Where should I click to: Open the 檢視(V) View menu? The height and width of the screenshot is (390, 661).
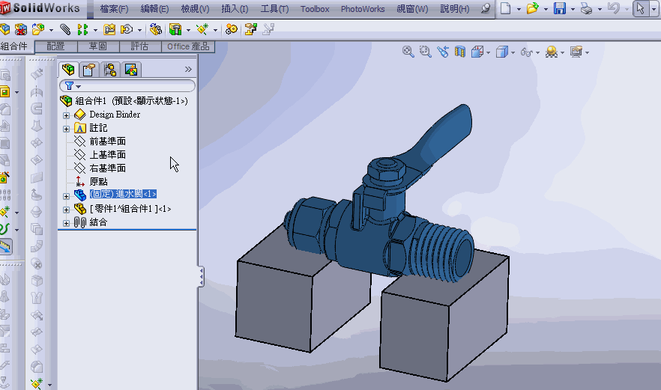click(195, 9)
